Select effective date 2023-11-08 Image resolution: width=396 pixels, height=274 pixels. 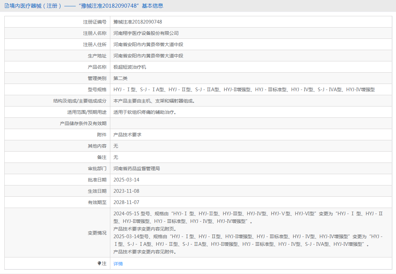[x=126, y=191]
